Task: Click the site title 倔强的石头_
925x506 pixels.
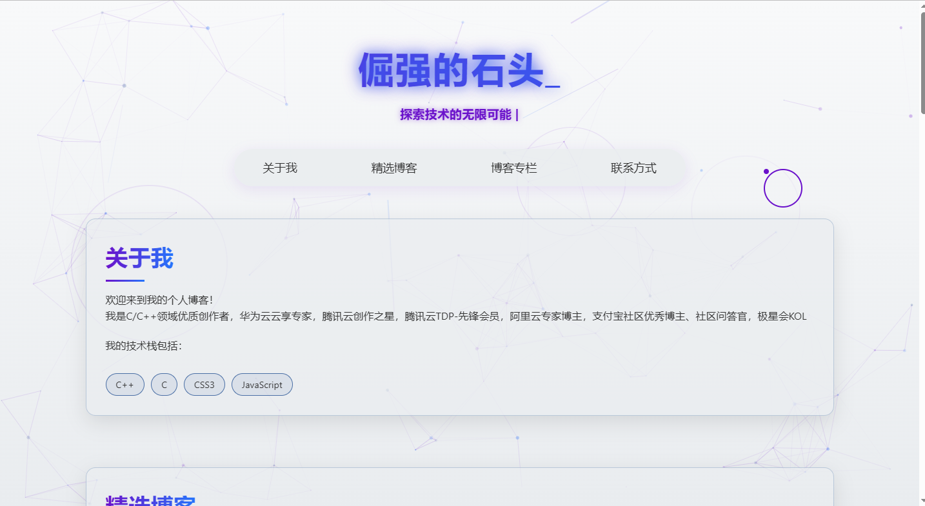Action: click(x=459, y=70)
